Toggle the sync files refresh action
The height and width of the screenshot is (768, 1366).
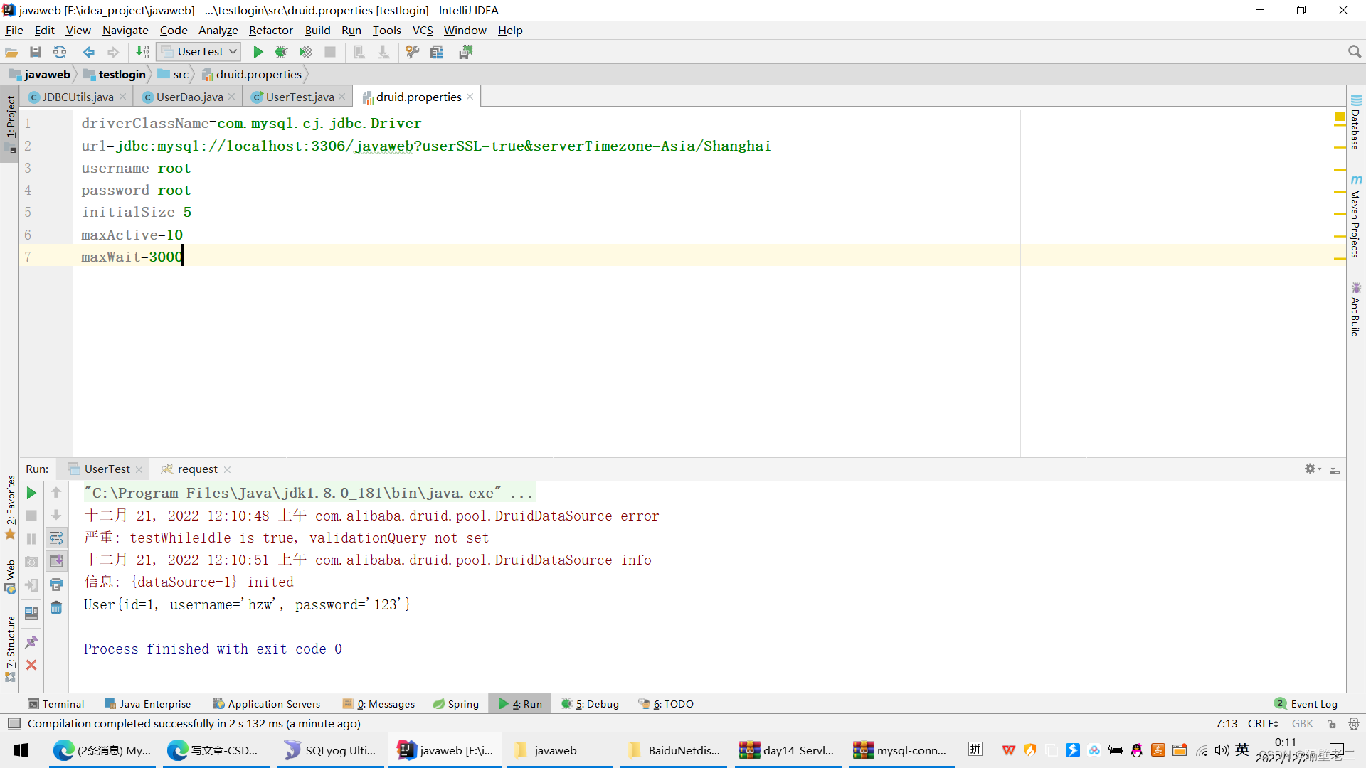pos(60,51)
